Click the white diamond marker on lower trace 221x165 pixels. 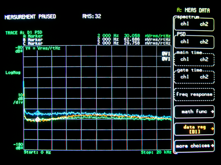38,119
